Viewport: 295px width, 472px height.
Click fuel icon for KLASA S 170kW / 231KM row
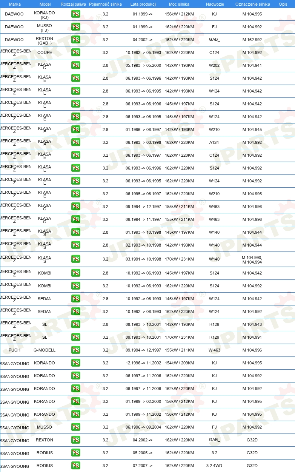[x=75, y=259]
